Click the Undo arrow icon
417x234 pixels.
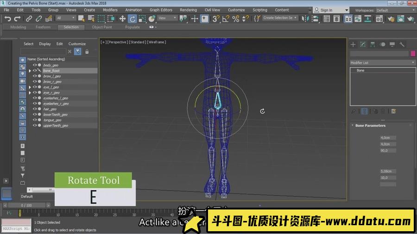tap(8, 18)
